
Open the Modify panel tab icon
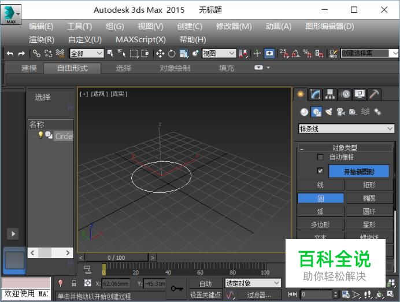click(x=315, y=94)
